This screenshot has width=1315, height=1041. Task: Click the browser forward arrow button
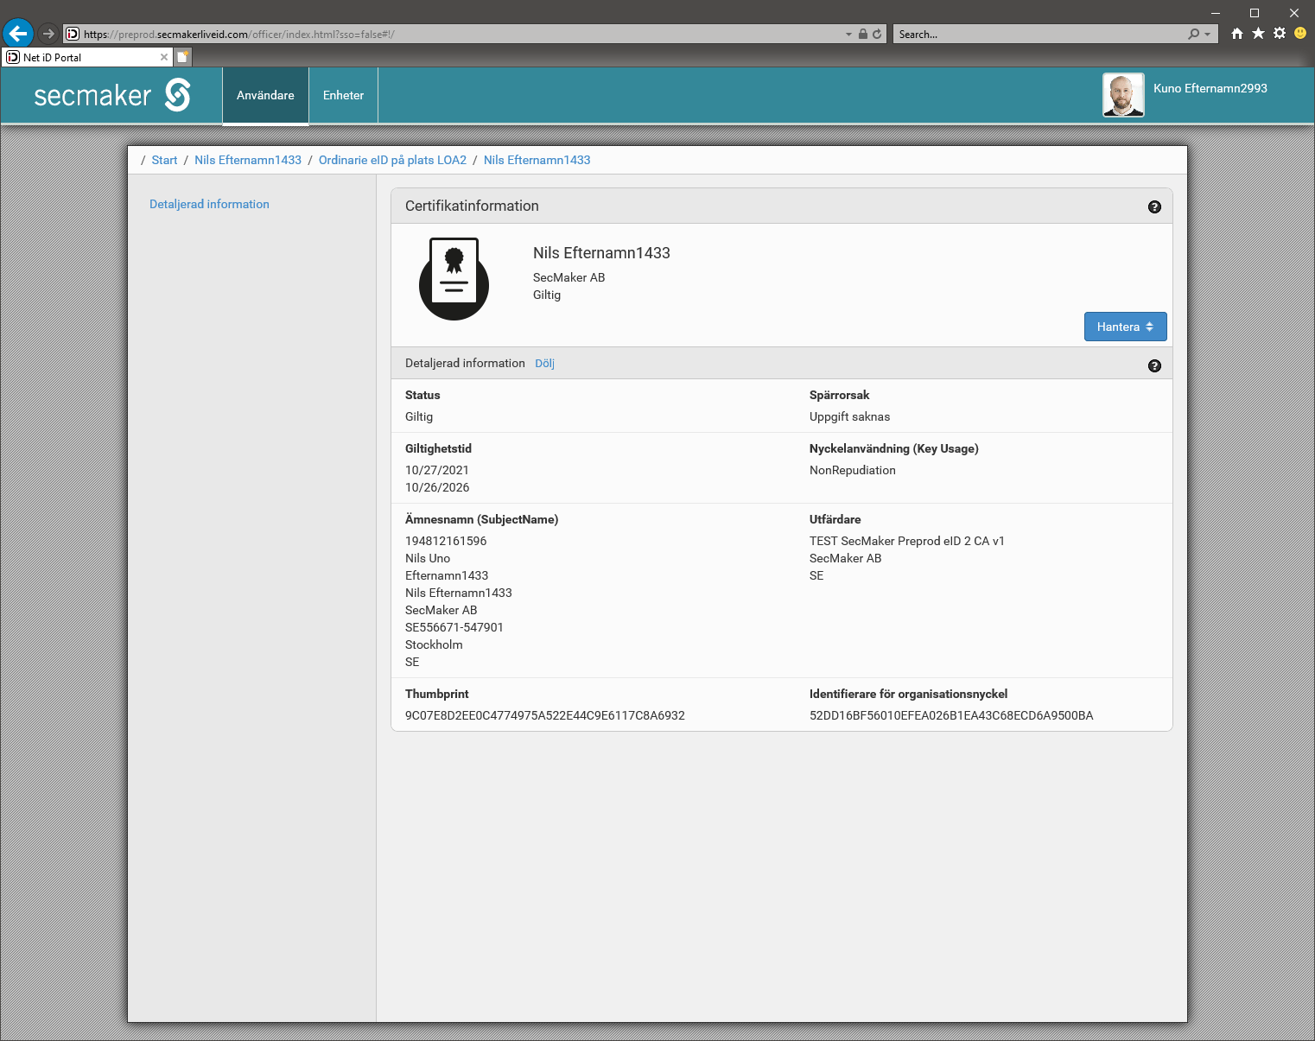pyautogui.click(x=48, y=34)
